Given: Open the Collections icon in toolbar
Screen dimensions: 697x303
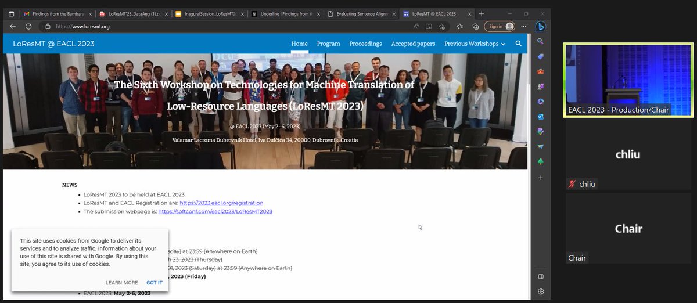Looking at the screenshot, I should [475, 26].
